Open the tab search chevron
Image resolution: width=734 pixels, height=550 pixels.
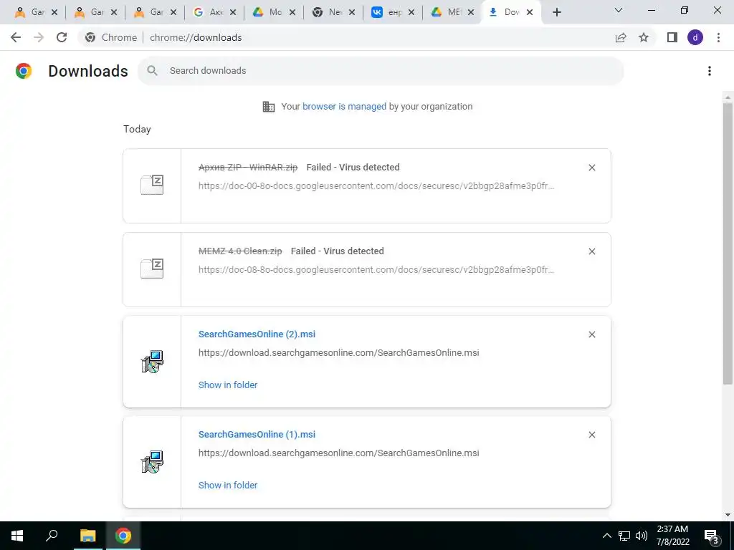tap(619, 10)
